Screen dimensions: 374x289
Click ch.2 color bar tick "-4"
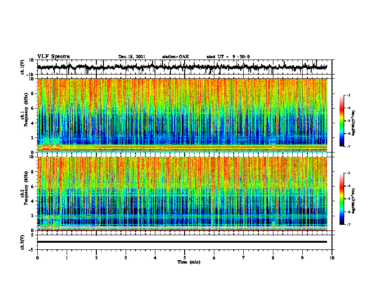pyautogui.click(x=348, y=186)
